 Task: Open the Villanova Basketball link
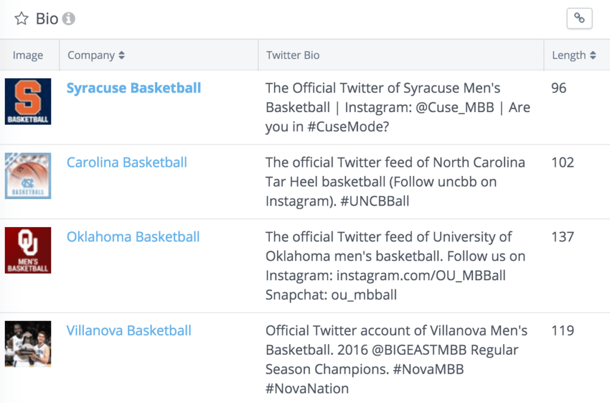coord(129,331)
